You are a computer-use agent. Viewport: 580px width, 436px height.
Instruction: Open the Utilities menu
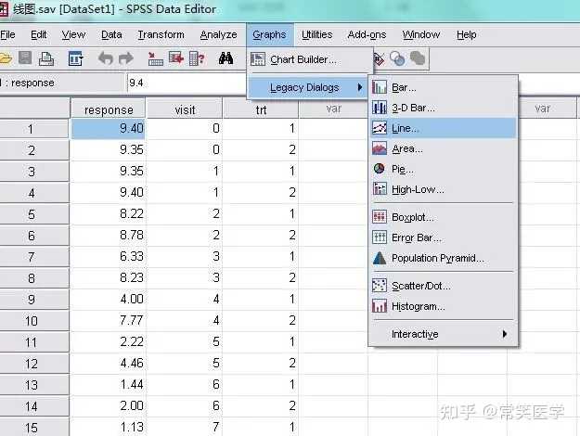pos(317,34)
